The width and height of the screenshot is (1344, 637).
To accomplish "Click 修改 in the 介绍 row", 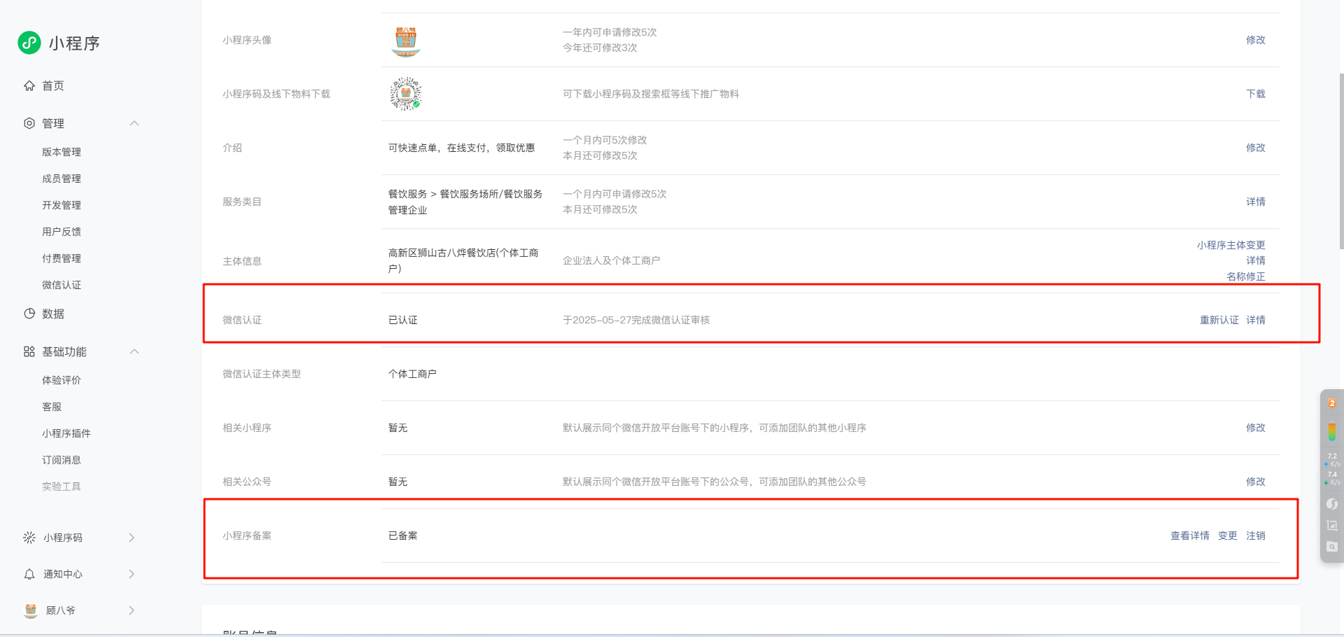I will 1256,148.
